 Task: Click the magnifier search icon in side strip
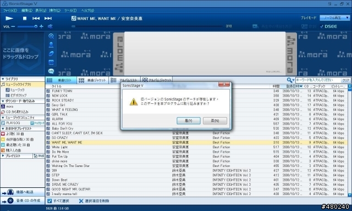click(x=51, y=36)
